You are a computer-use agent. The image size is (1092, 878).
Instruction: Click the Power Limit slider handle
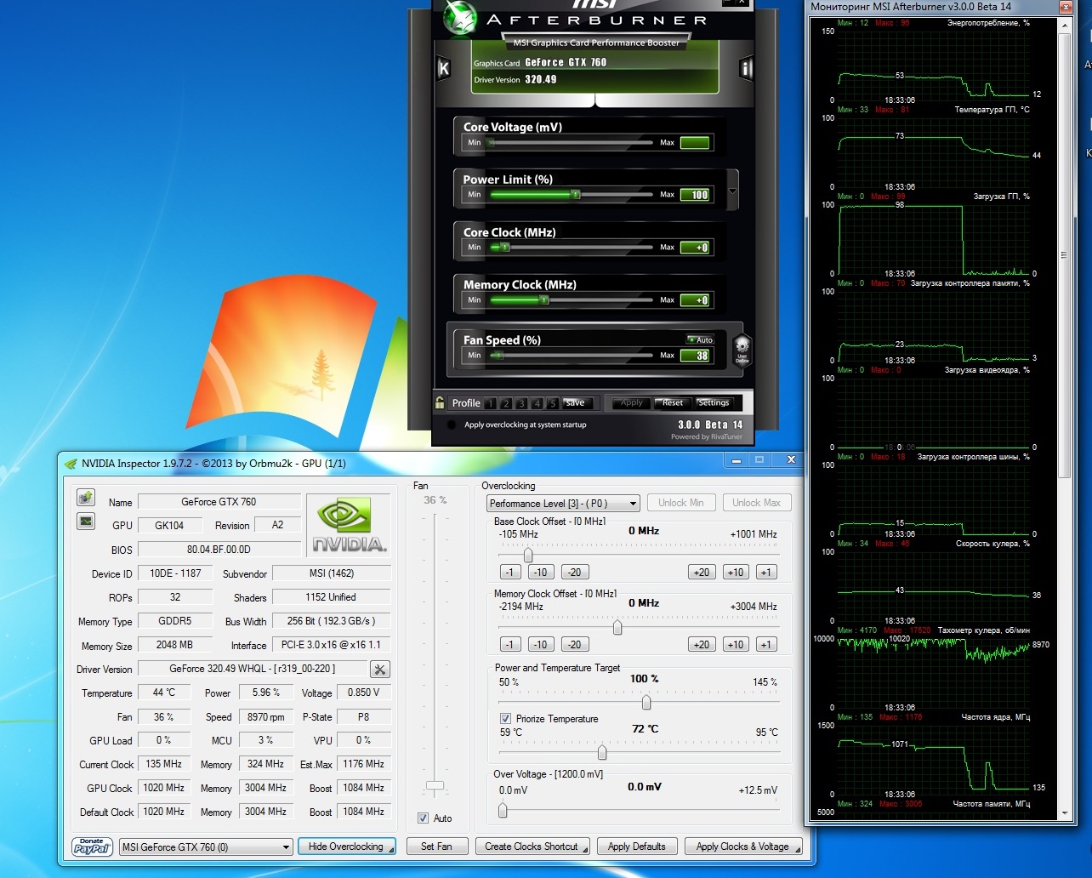[x=576, y=195]
